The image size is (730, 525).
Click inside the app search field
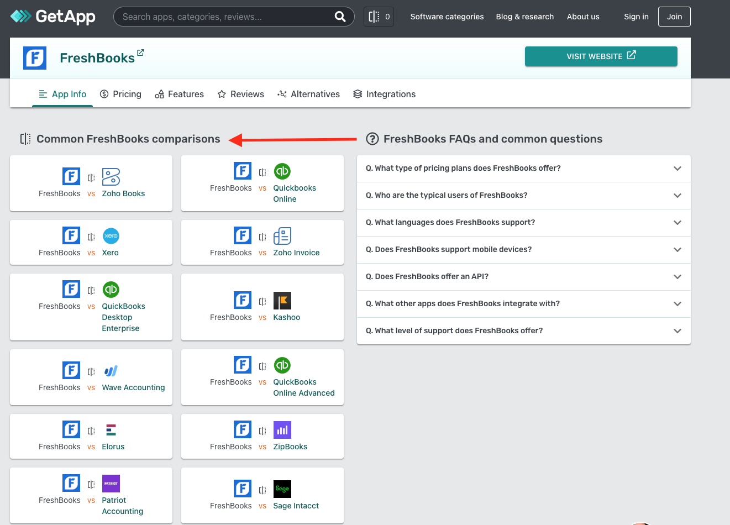click(221, 17)
